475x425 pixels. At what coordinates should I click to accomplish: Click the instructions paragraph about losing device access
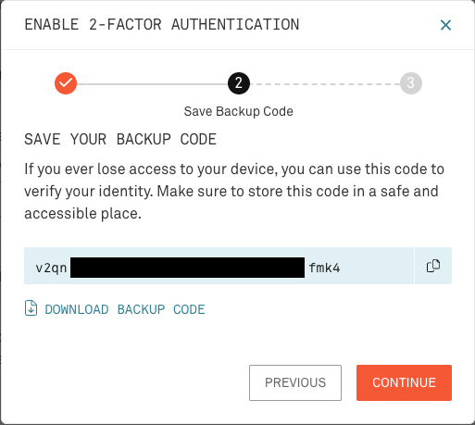(234, 192)
